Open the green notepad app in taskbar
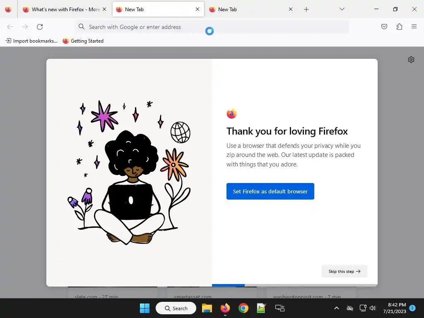The width and height of the screenshot is (424, 318). 261,308
